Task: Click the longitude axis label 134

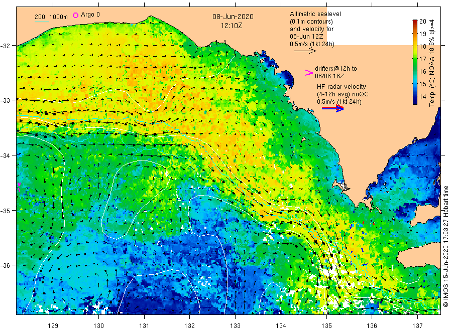Action: pos(281,325)
